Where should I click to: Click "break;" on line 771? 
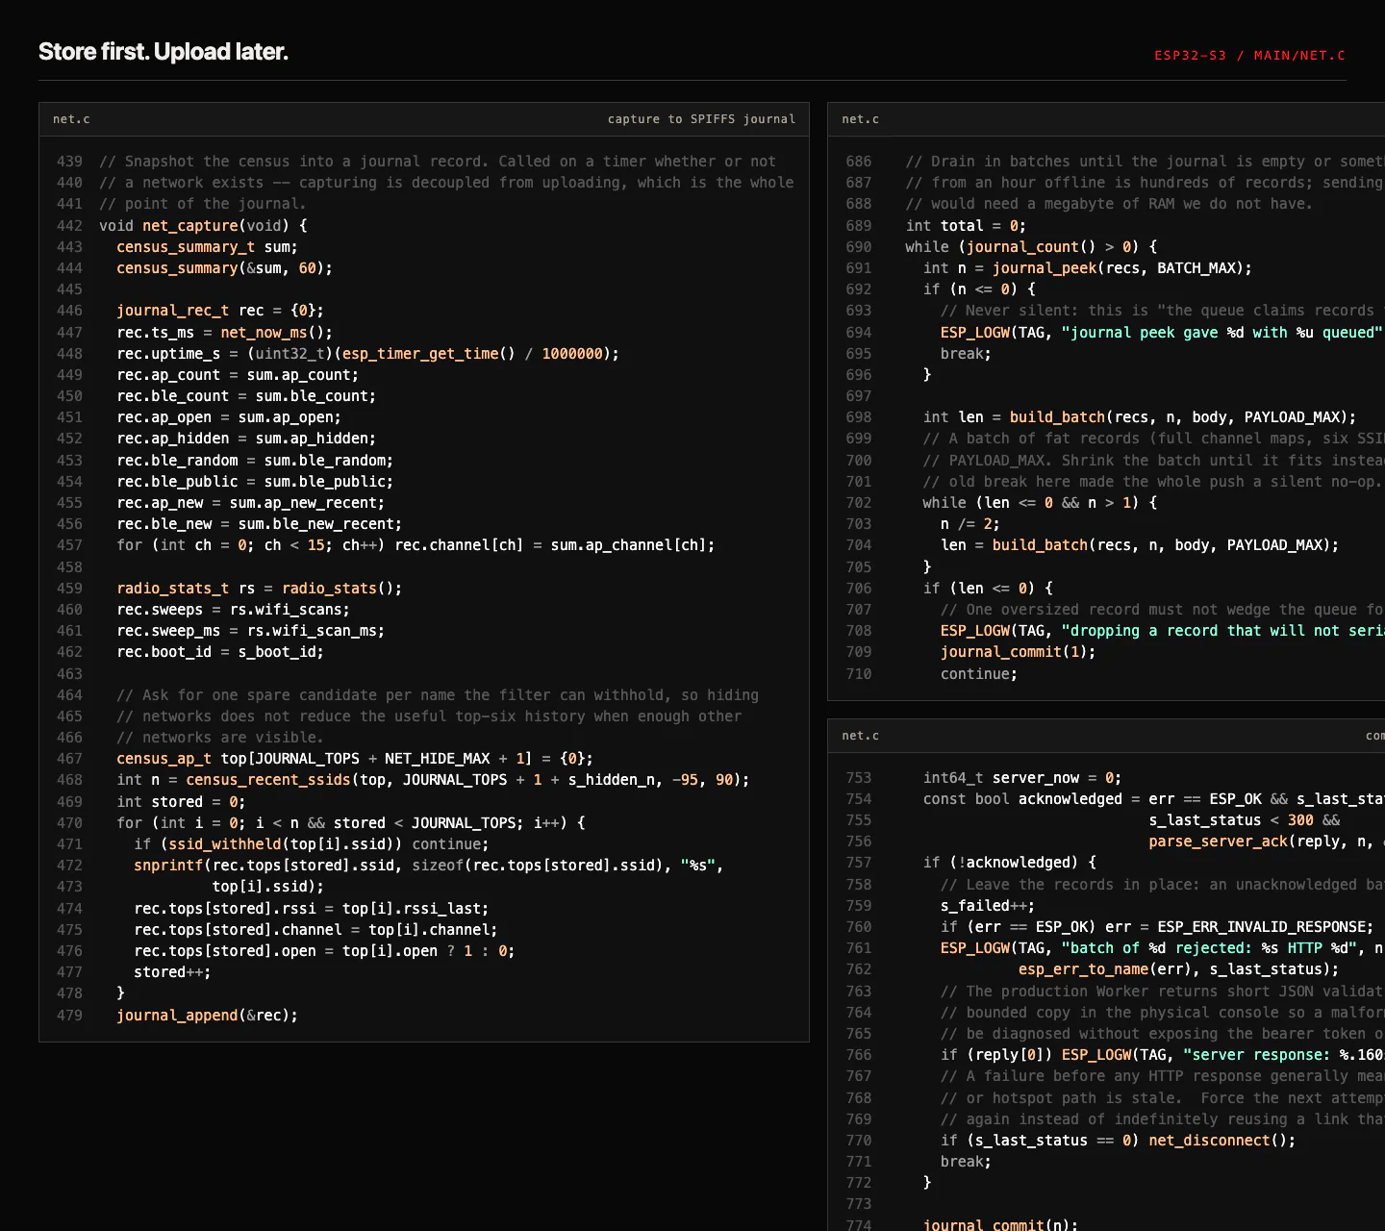966,1162
